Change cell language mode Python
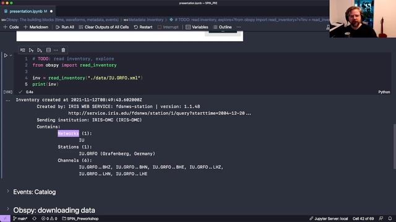 coord(384,92)
